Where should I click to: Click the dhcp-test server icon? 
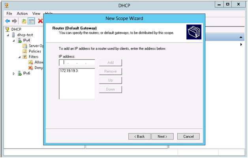pos(13,35)
